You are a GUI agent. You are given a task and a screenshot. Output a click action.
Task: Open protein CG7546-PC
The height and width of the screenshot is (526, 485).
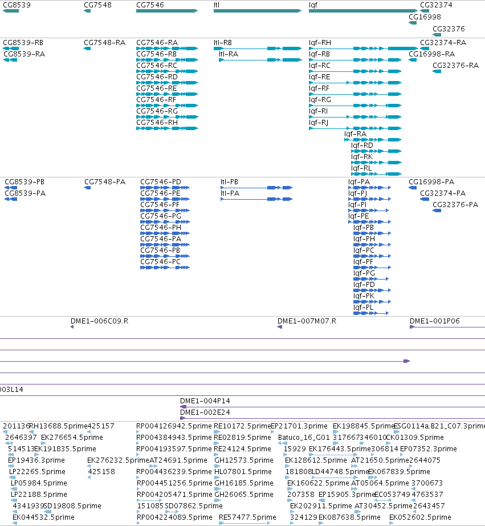tap(160, 262)
